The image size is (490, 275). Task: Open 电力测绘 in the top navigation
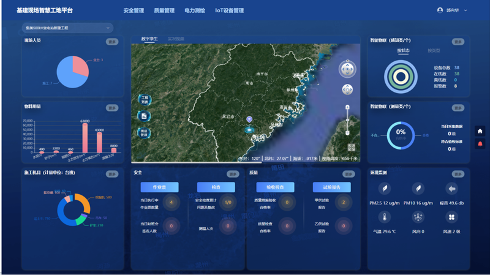pyautogui.click(x=195, y=10)
